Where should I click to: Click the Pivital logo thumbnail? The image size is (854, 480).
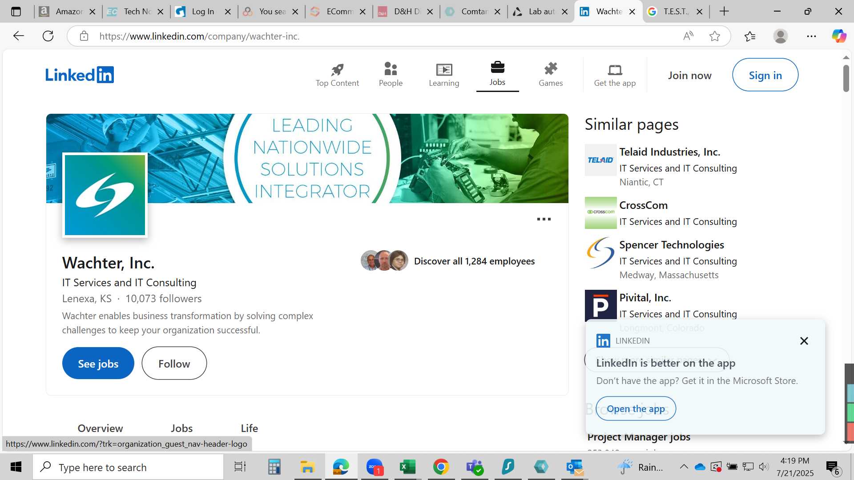point(600,305)
